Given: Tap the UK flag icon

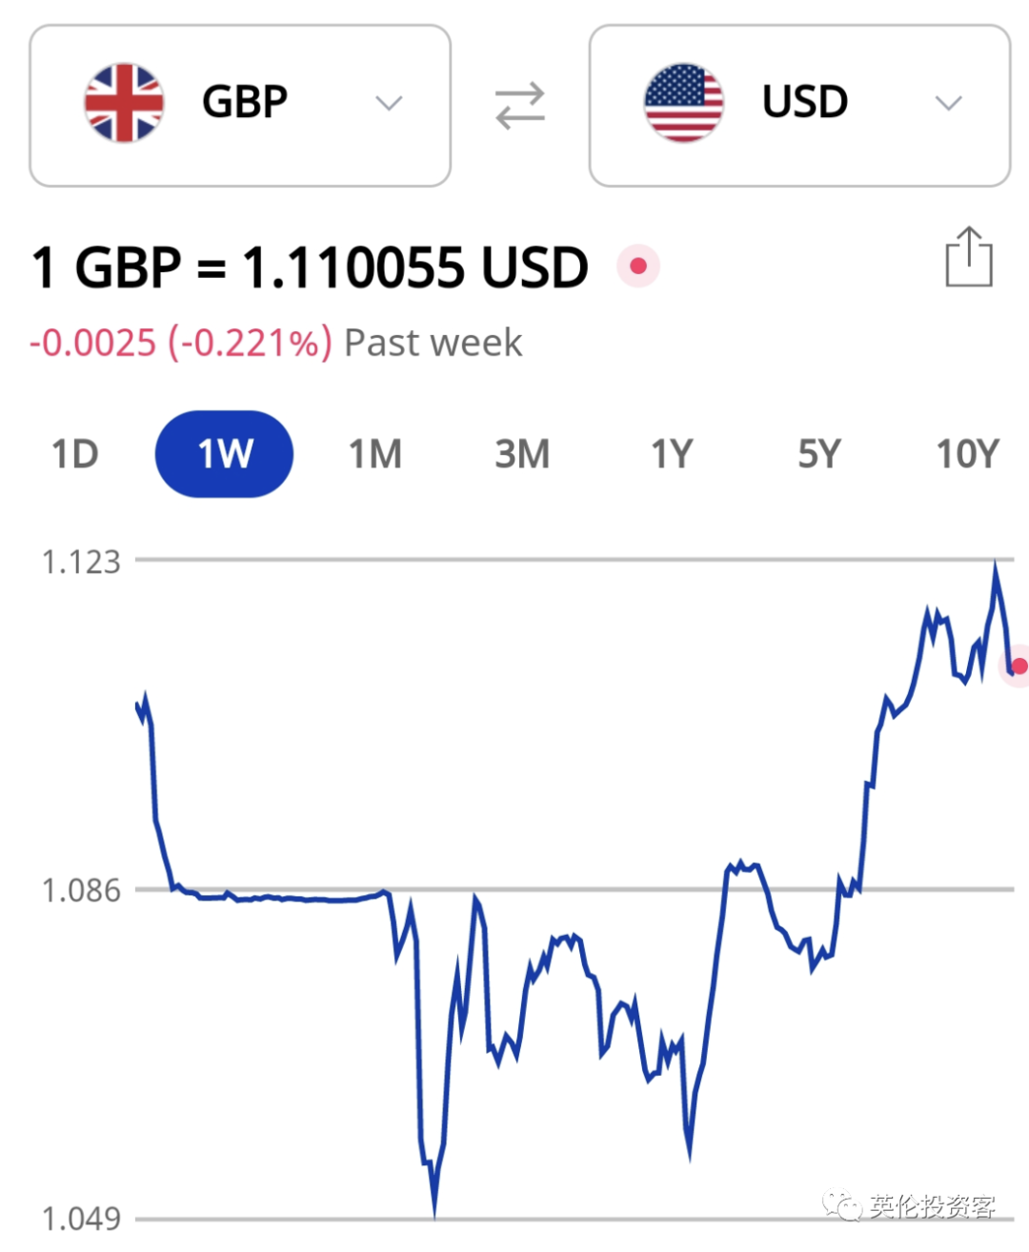Looking at the screenshot, I should tap(124, 103).
